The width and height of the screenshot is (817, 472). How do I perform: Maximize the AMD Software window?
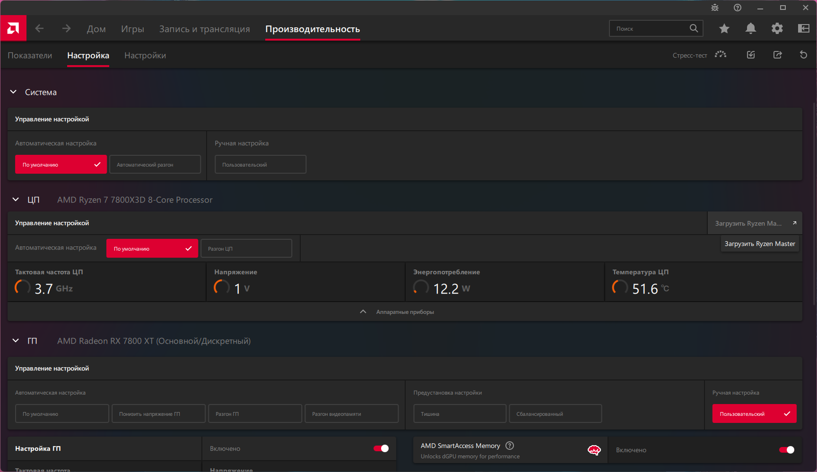click(783, 8)
